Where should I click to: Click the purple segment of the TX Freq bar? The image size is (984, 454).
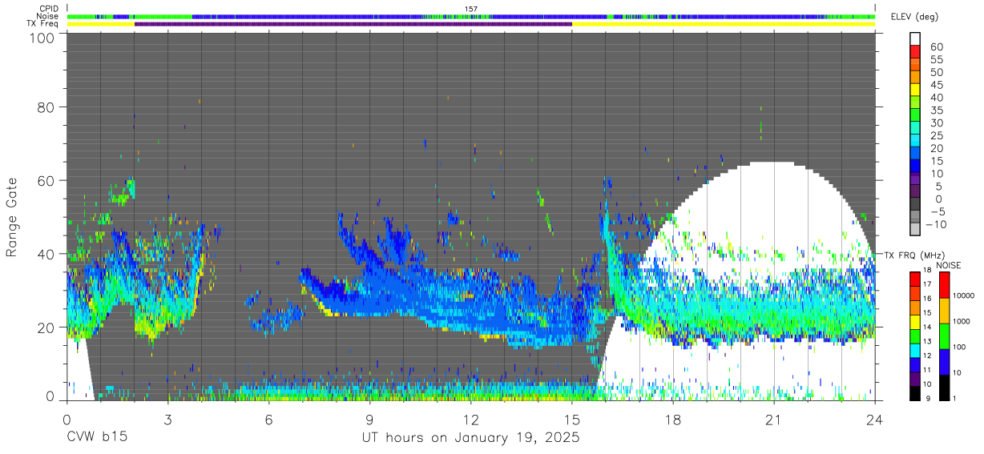353,24
